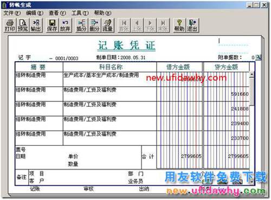Jump to last voucher with 末张
Screen dimensions: 271x200
pos(163,25)
